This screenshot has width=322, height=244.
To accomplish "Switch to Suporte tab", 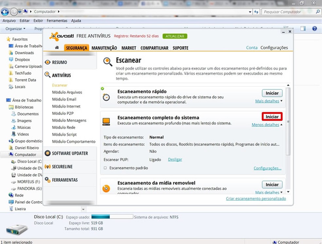I will 180,48.
